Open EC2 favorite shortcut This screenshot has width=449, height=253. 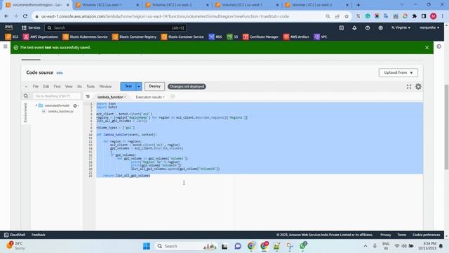click(12, 37)
